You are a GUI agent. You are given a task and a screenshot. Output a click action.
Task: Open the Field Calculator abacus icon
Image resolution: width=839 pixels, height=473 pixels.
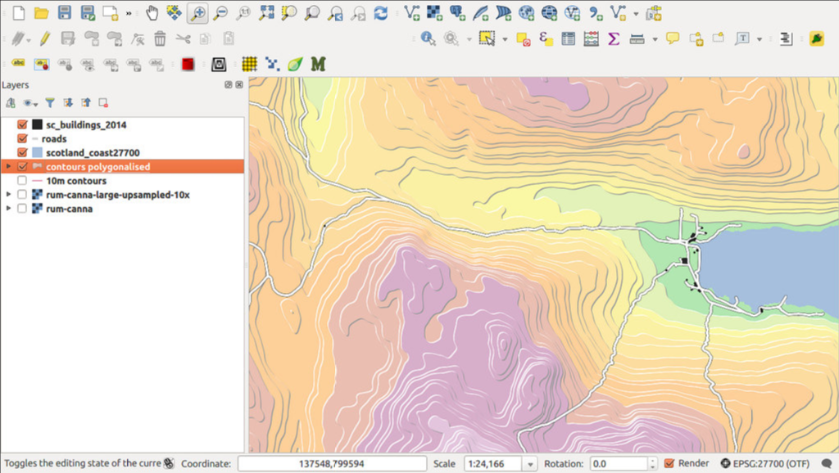pyautogui.click(x=591, y=38)
